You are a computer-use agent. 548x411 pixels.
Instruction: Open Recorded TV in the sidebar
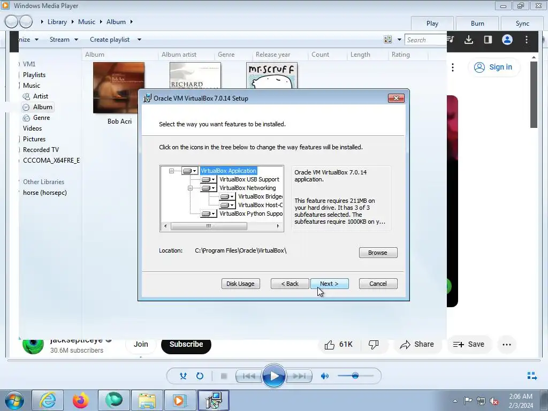(x=41, y=150)
